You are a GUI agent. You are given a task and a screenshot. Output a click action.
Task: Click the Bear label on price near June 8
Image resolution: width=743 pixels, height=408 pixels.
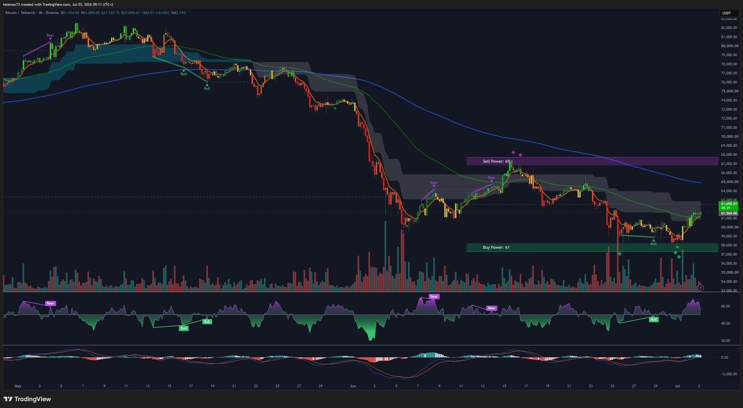pos(434,183)
